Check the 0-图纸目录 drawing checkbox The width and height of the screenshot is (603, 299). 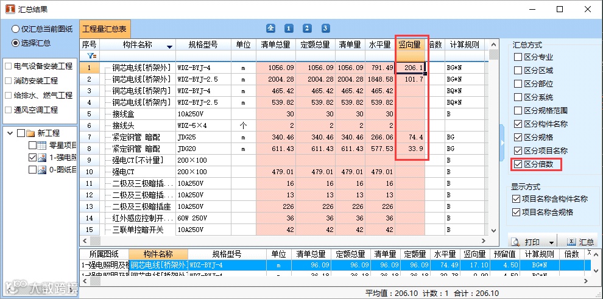pyautogui.click(x=33, y=169)
